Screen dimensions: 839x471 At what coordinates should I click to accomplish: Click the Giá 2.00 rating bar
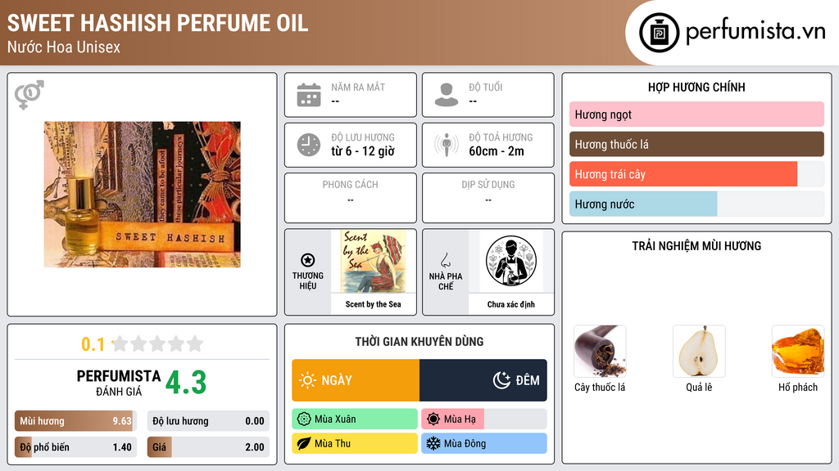point(208,447)
